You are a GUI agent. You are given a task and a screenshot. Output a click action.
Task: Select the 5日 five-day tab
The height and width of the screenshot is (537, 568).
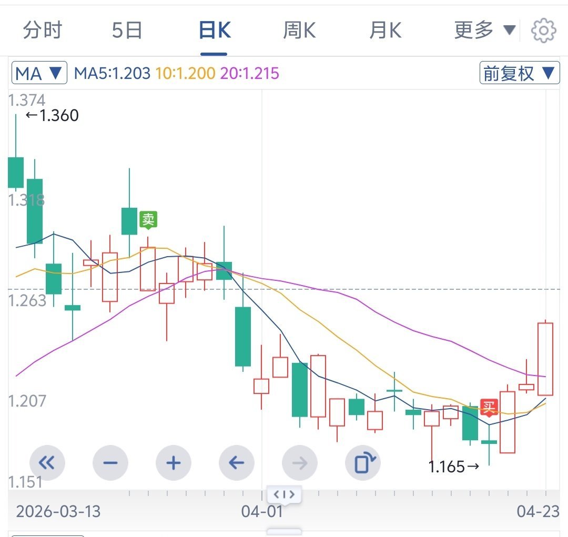tap(126, 30)
